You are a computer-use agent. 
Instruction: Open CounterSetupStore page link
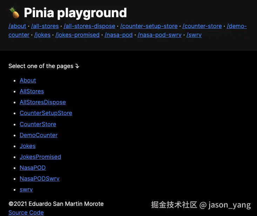(x=46, y=113)
